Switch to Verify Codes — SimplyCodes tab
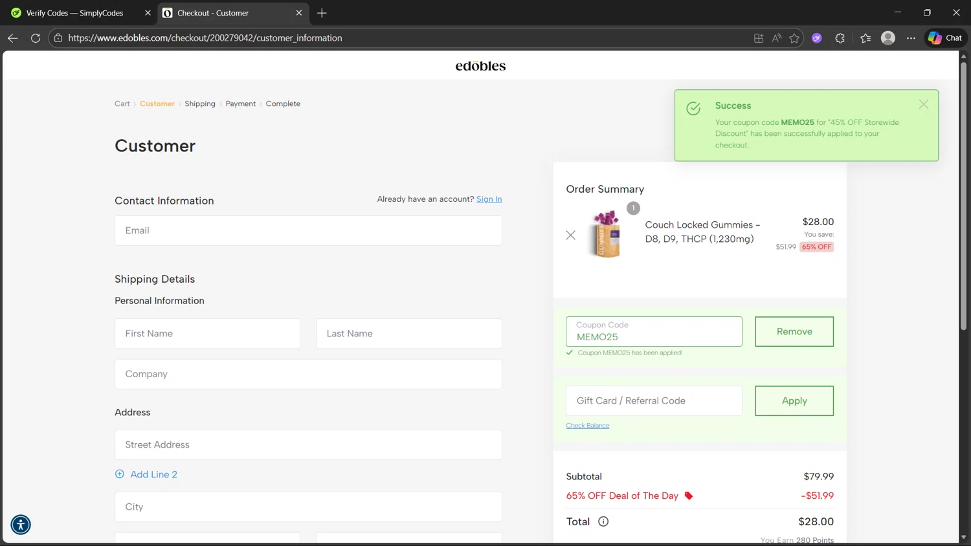This screenshot has height=546, width=971. pos(74,13)
